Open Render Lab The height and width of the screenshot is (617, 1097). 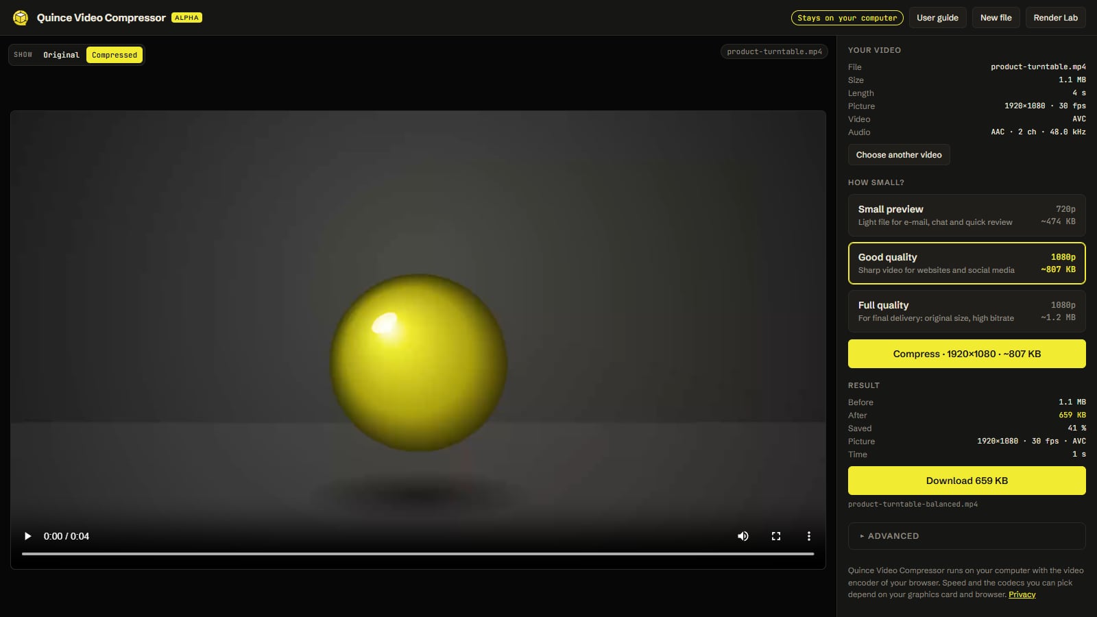(1055, 18)
